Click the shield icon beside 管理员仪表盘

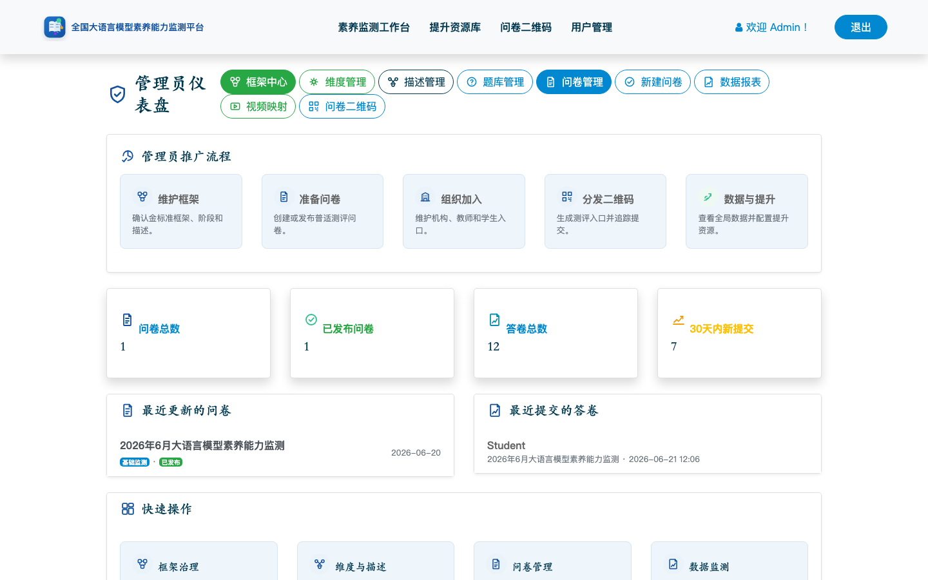pos(117,94)
